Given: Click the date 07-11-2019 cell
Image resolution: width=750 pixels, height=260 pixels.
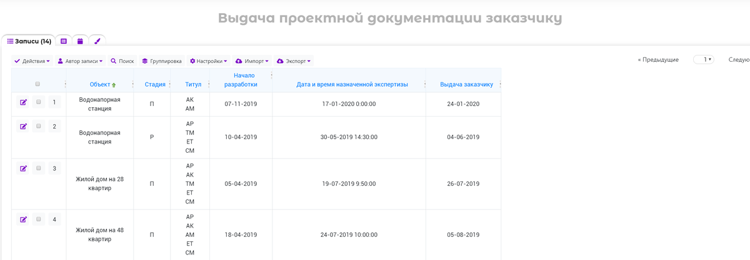Looking at the screenshot, I should pyautogui.click(x=241, y=104).
